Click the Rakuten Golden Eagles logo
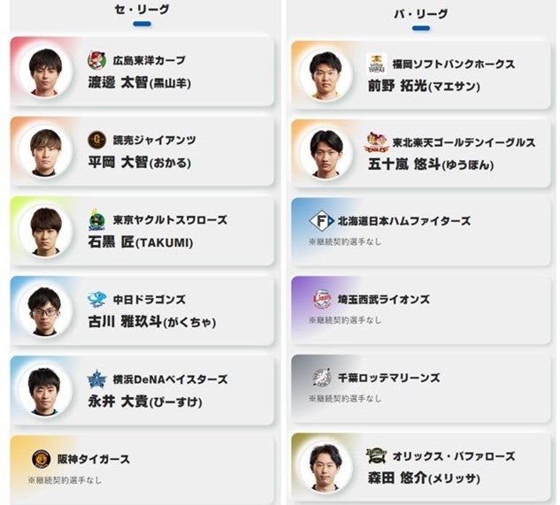 [x=377, y=142]
